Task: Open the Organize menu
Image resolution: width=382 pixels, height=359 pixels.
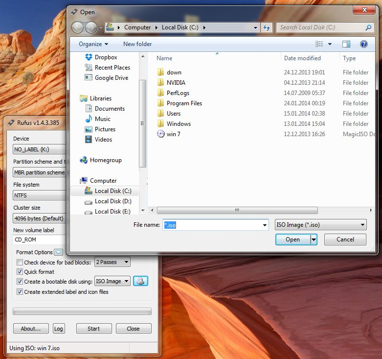Action: [x=93, y=44]
